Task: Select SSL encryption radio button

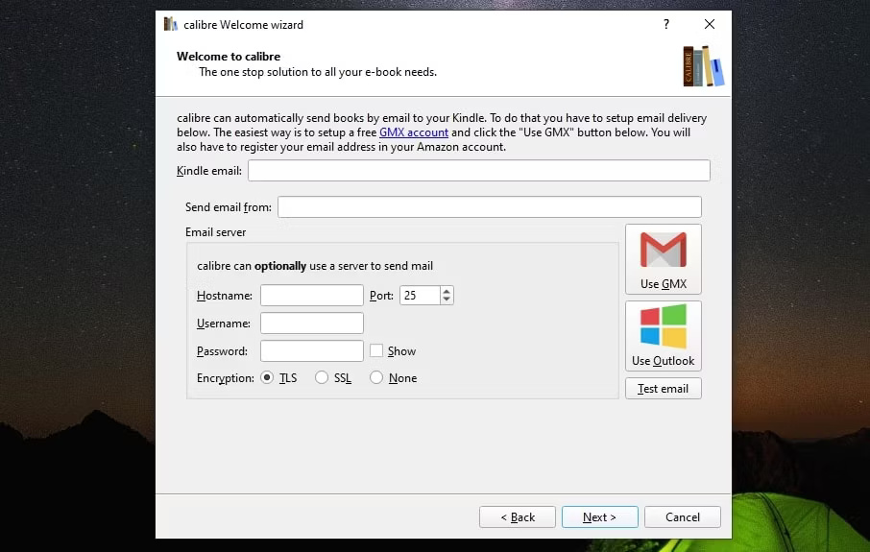Action: (322, 378)
